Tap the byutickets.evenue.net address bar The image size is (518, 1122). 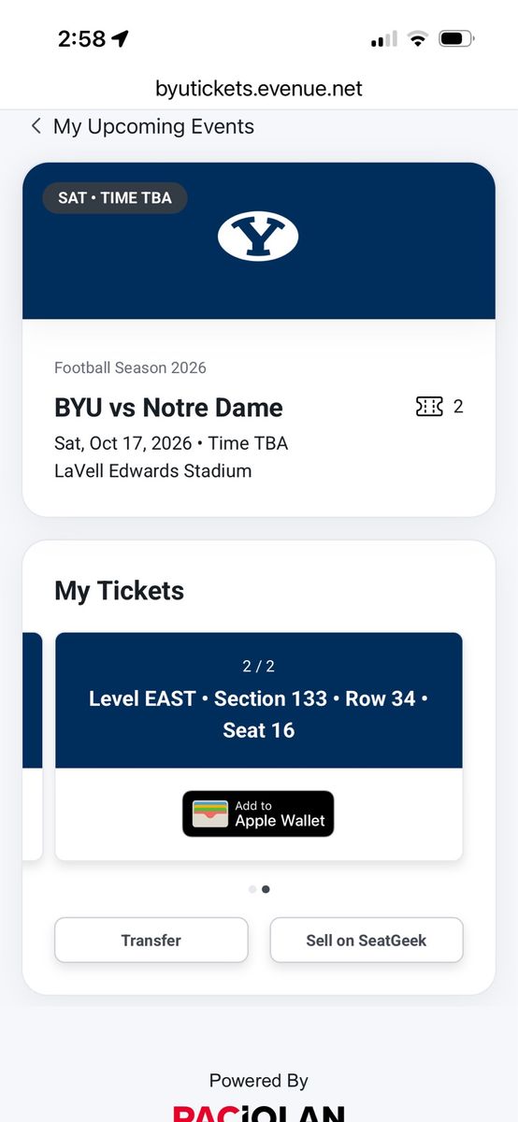[x=259, y=89]
